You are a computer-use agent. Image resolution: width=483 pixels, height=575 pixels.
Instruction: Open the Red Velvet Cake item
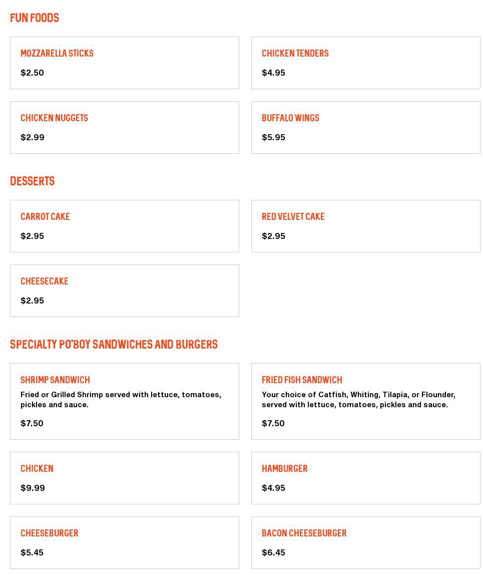(x=365, y=226)
